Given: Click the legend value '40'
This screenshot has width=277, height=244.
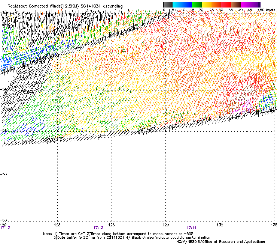Looking at the screenshot, I should (240, 10).
